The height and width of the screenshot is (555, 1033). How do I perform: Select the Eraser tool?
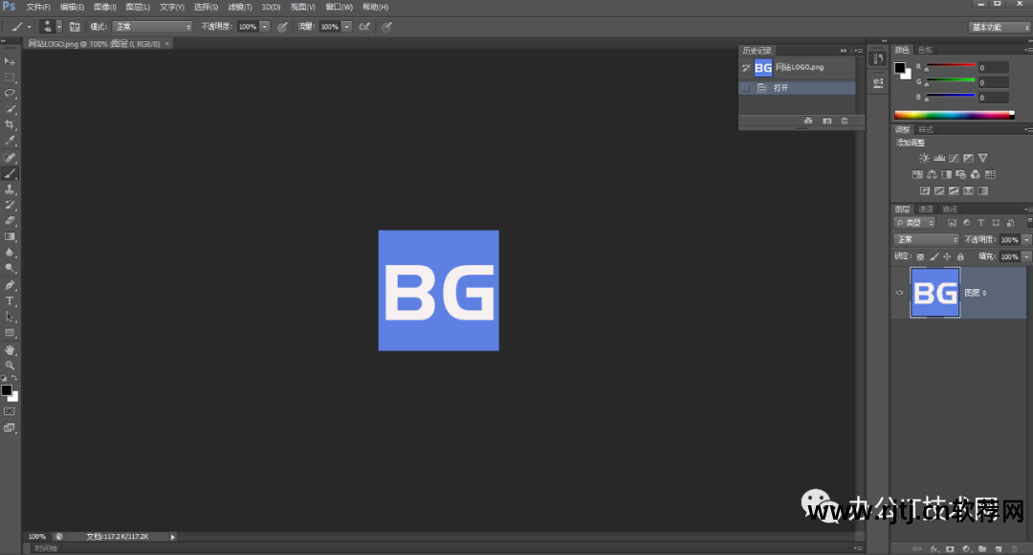[x=10, y=221]
